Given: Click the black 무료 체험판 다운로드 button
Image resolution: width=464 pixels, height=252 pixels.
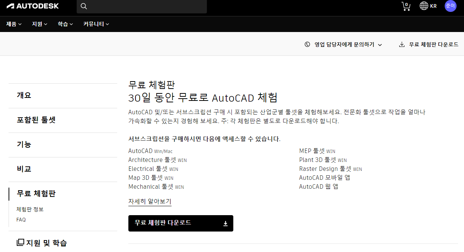Looking at the screenshot, I should (x=181, y=223).
